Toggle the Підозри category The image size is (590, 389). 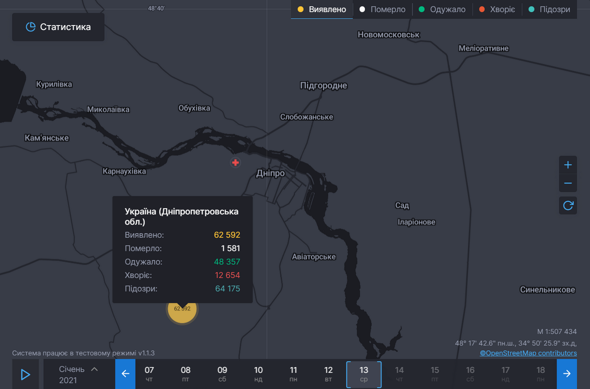(549, 9)
